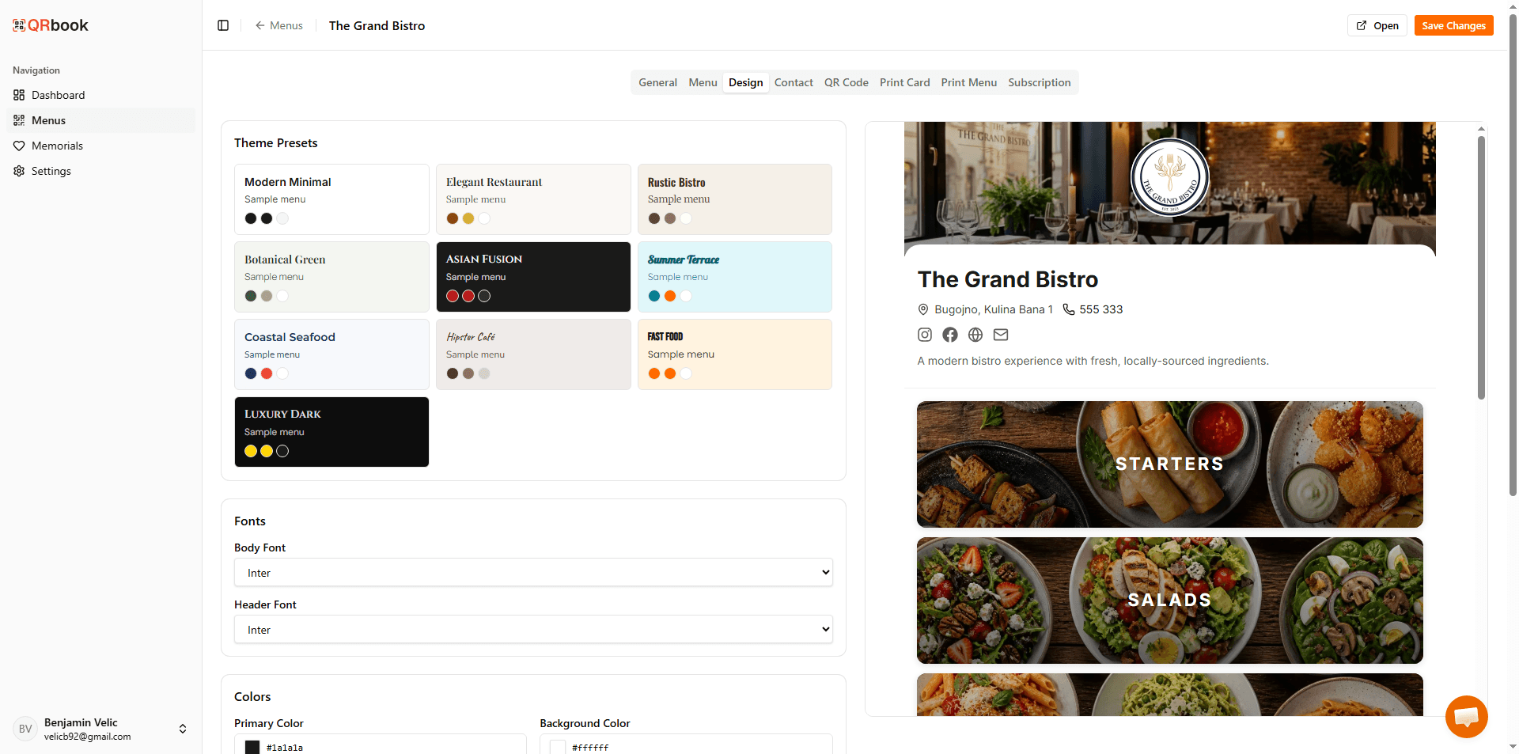Click the velicb92@gmail.com account email

[x=88, y=737]
